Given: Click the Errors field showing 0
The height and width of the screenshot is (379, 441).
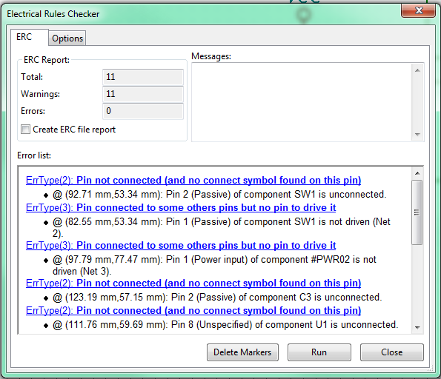Looking at the screenshot, I should (x=143, y=111).
